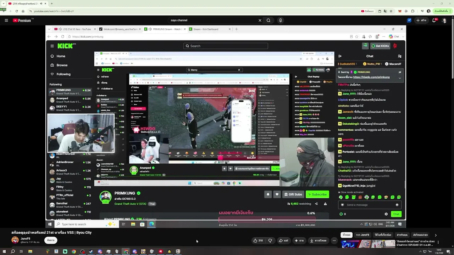Viewport: 454px width, 255px height.
Task: Select the 'อัปโหลดล่าสุด' filter chip
Action: (420, 235)
